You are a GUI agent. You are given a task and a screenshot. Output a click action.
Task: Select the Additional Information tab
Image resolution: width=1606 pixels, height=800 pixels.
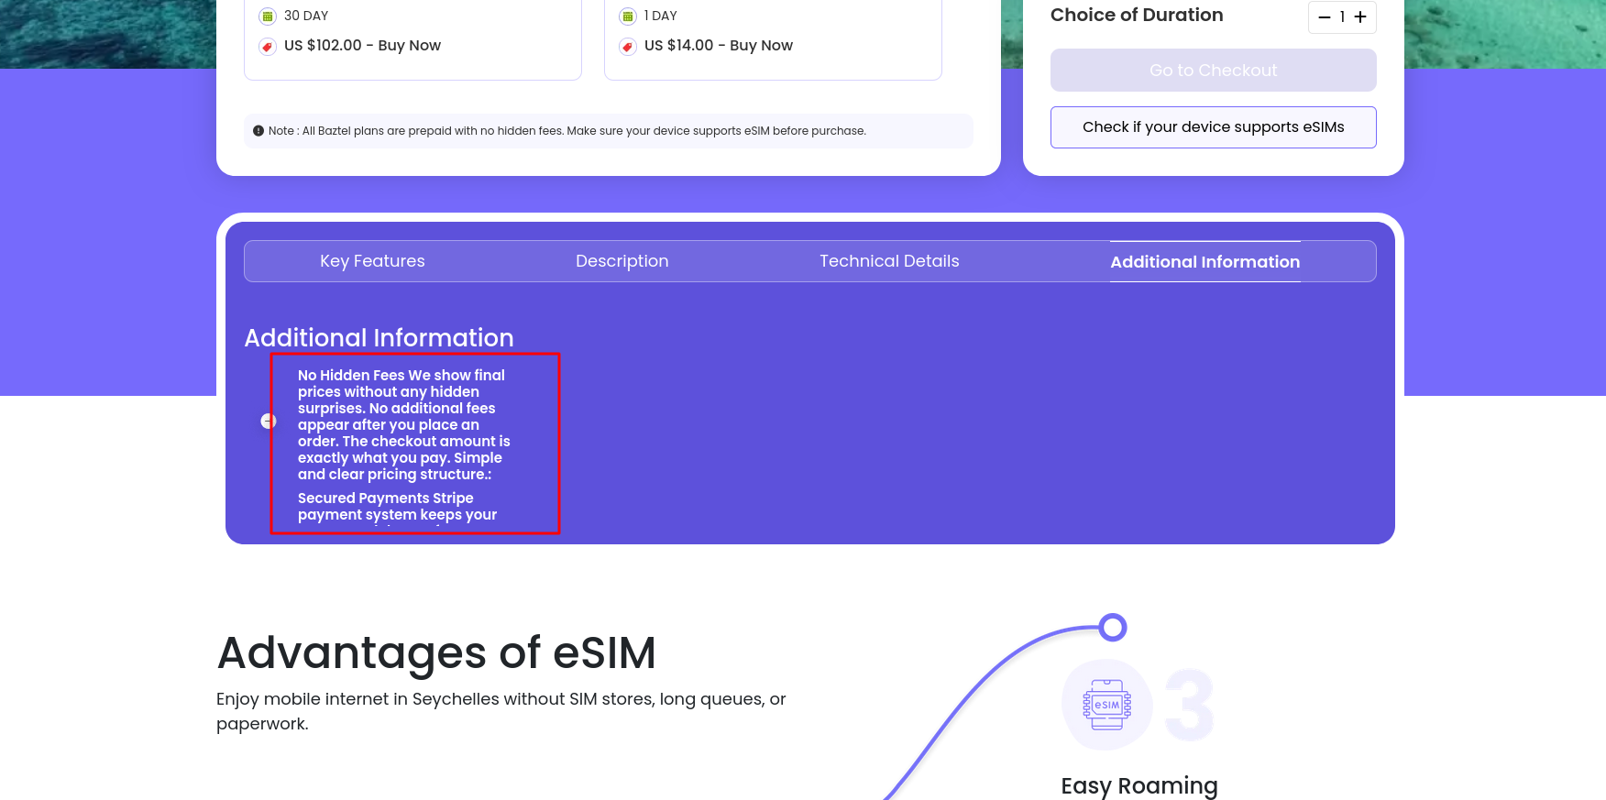point(1204,262)
